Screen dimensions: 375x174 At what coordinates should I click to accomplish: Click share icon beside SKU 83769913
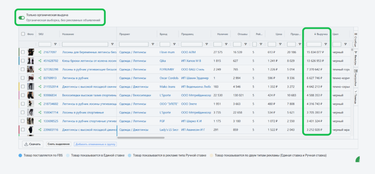[40, 78]
